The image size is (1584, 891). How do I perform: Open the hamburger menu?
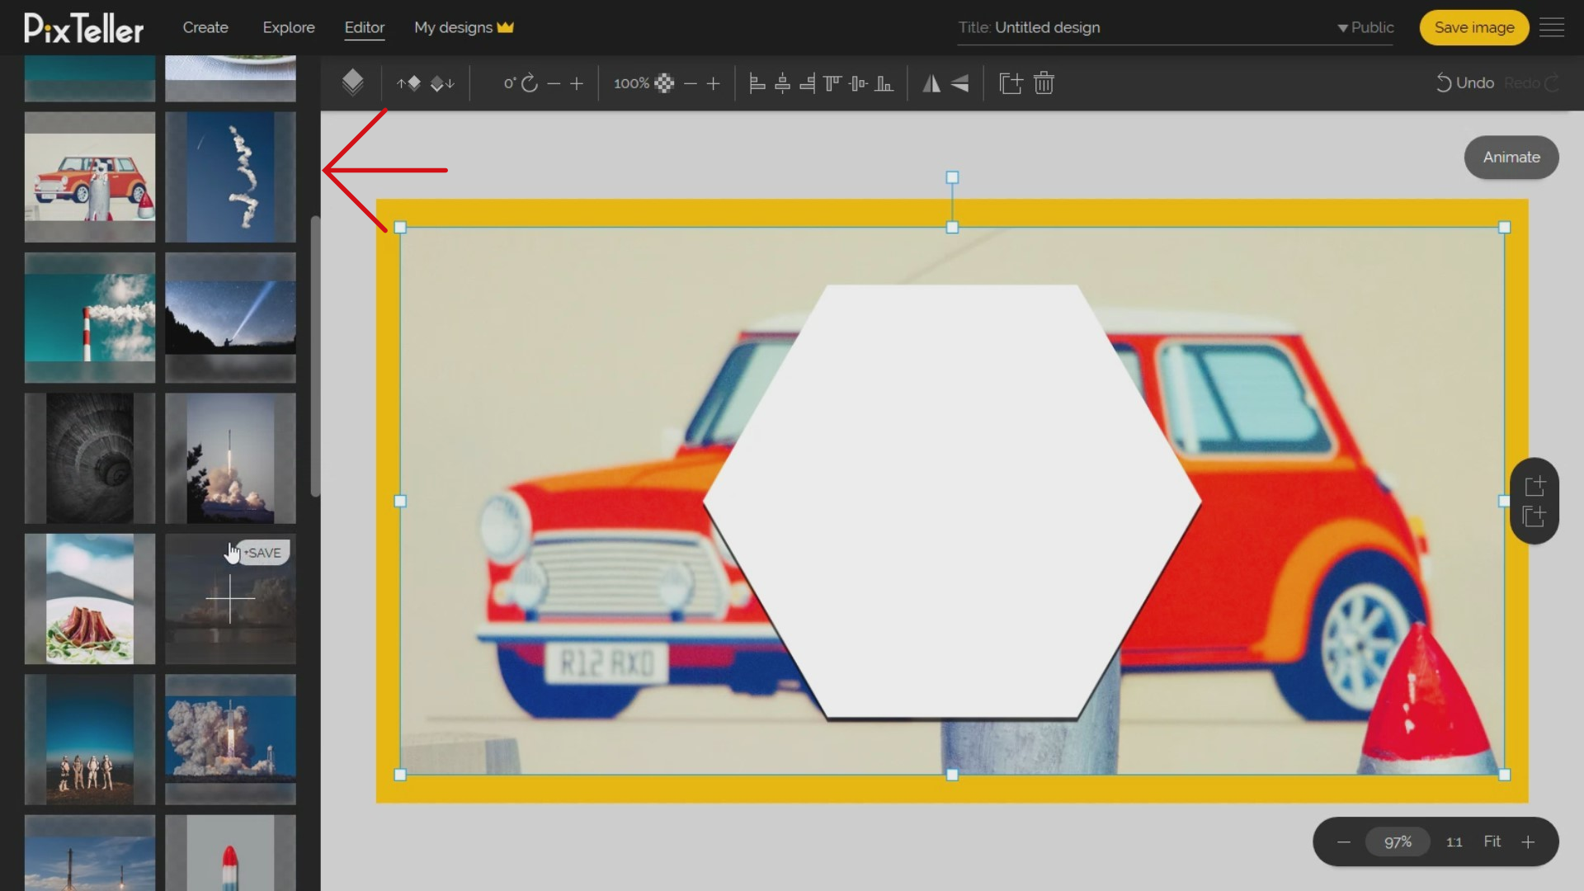pyautogui.click(x=1552, y=27)
